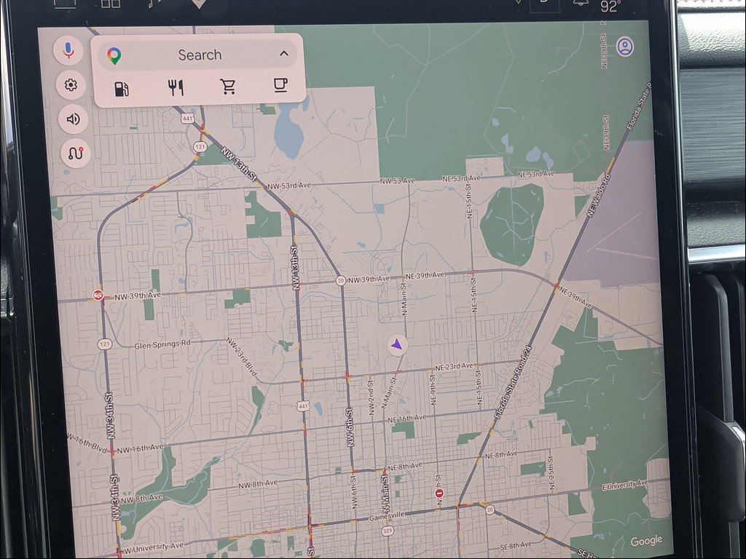Mute navigation with the speaker icon
The image size is (746, 559).
[74, 119]
